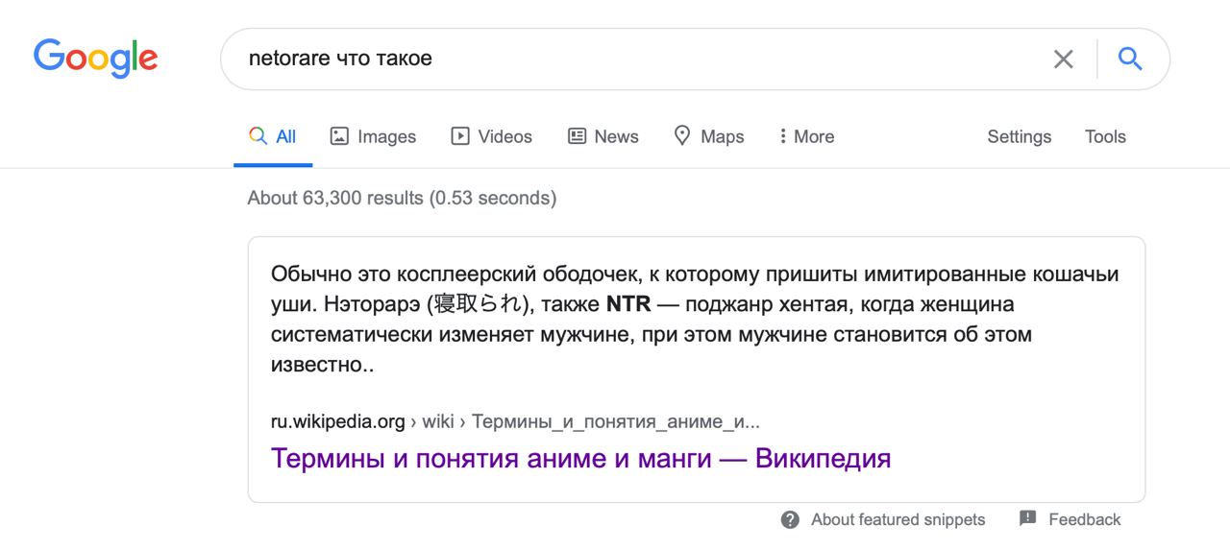This screenshot has width=1230, height=550.
Task: Select the All results tab
Action: tap(273, 136)
